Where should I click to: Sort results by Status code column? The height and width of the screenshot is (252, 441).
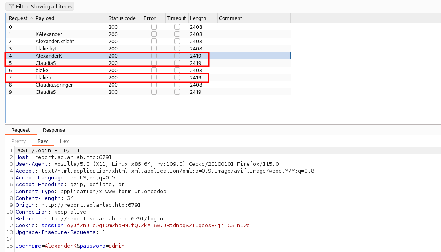pos(122,18)
